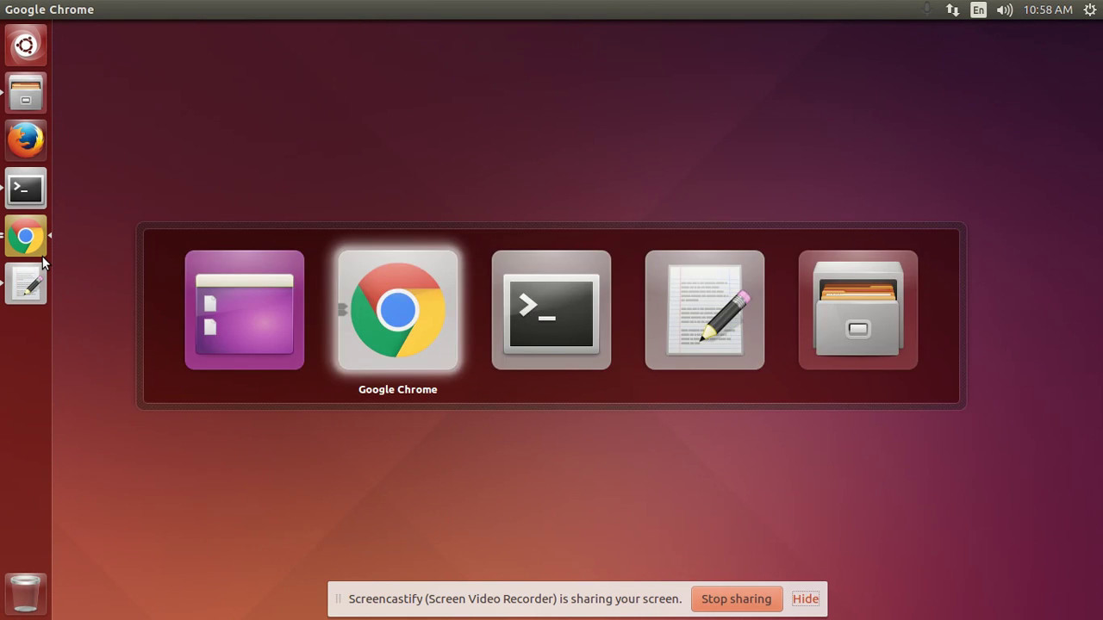
Task: Open the Trash in the launcher
Action: click(x=26, y=593)
